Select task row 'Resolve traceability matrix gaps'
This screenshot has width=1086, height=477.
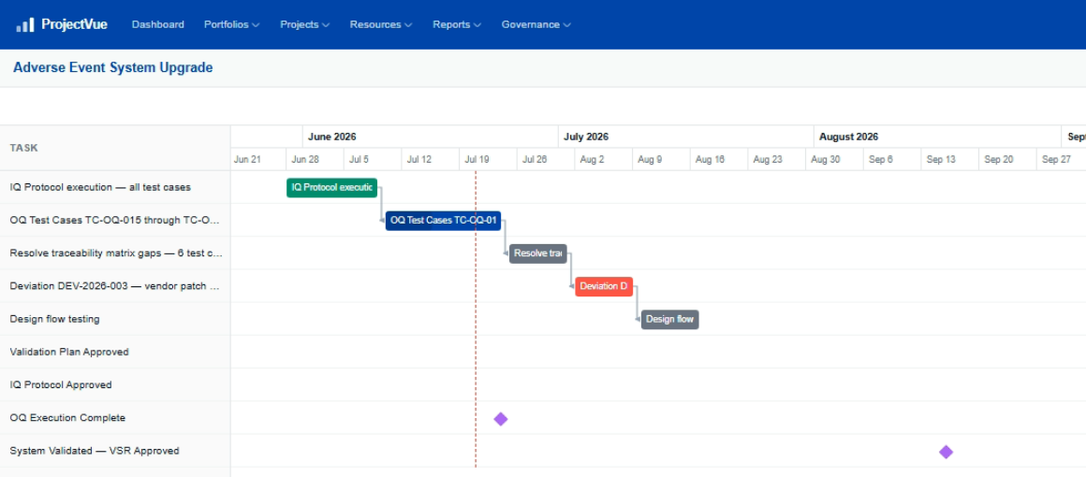115,253
